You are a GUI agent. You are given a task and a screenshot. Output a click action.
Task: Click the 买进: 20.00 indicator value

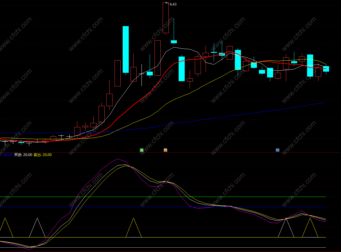click(x=23, y=155)
